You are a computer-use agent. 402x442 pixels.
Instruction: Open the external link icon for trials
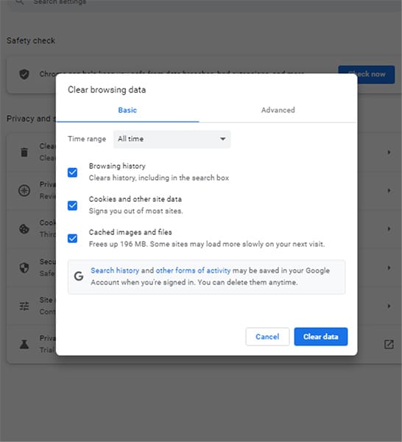click(x=389, y=344)
